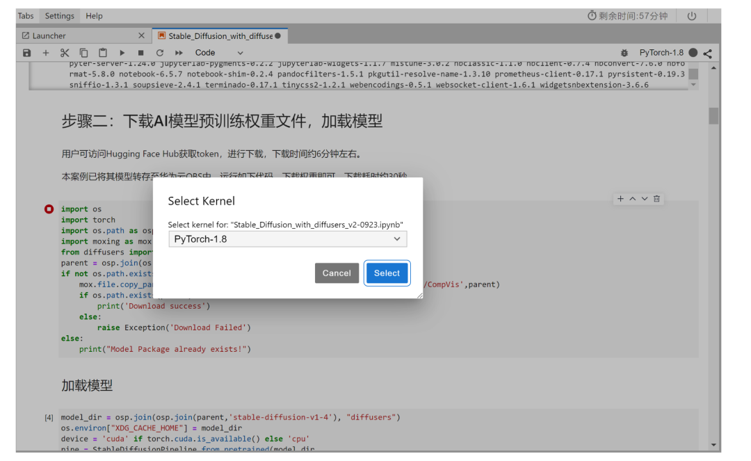This screenshot has width=751, height=461.
Task: Click the red breakpoint marker beside import os
Action: point(49,209)
